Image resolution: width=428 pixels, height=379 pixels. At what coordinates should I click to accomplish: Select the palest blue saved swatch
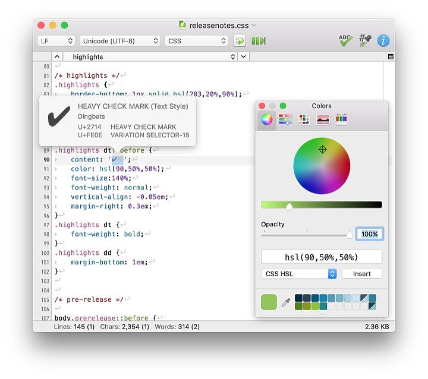(x=356, y=298)
